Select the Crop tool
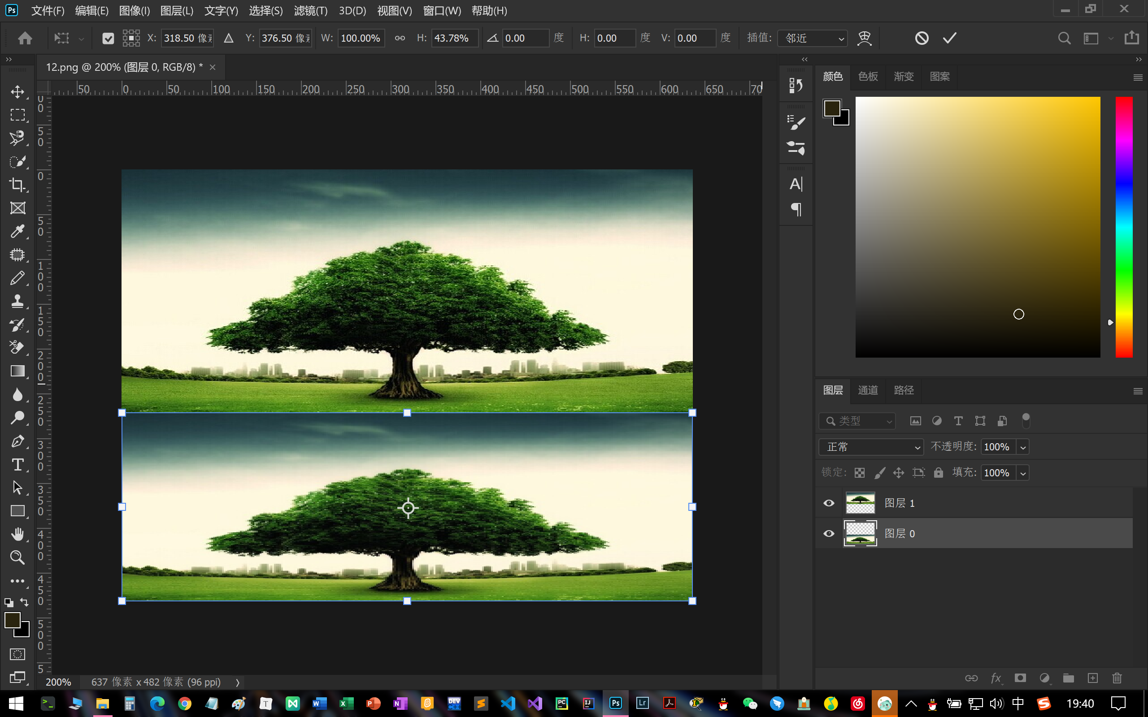The image size is (1148, 717). pyautogui.click(x=17, y=185)
